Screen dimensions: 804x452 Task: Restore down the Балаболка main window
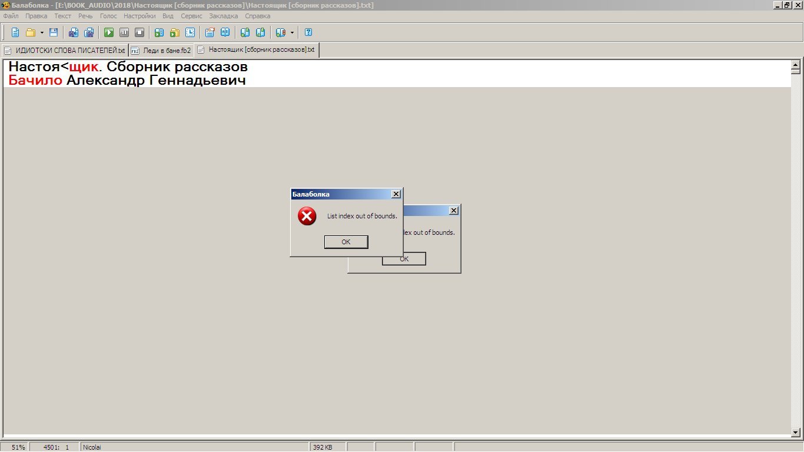(x=788, y=5)
